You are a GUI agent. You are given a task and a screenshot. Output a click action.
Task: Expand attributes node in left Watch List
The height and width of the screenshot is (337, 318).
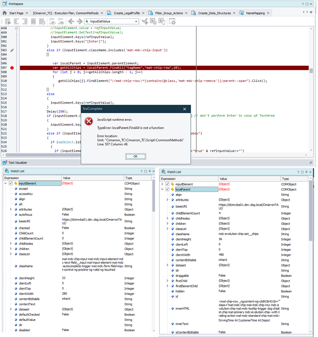pyautogui.click(x=11, y=209)
